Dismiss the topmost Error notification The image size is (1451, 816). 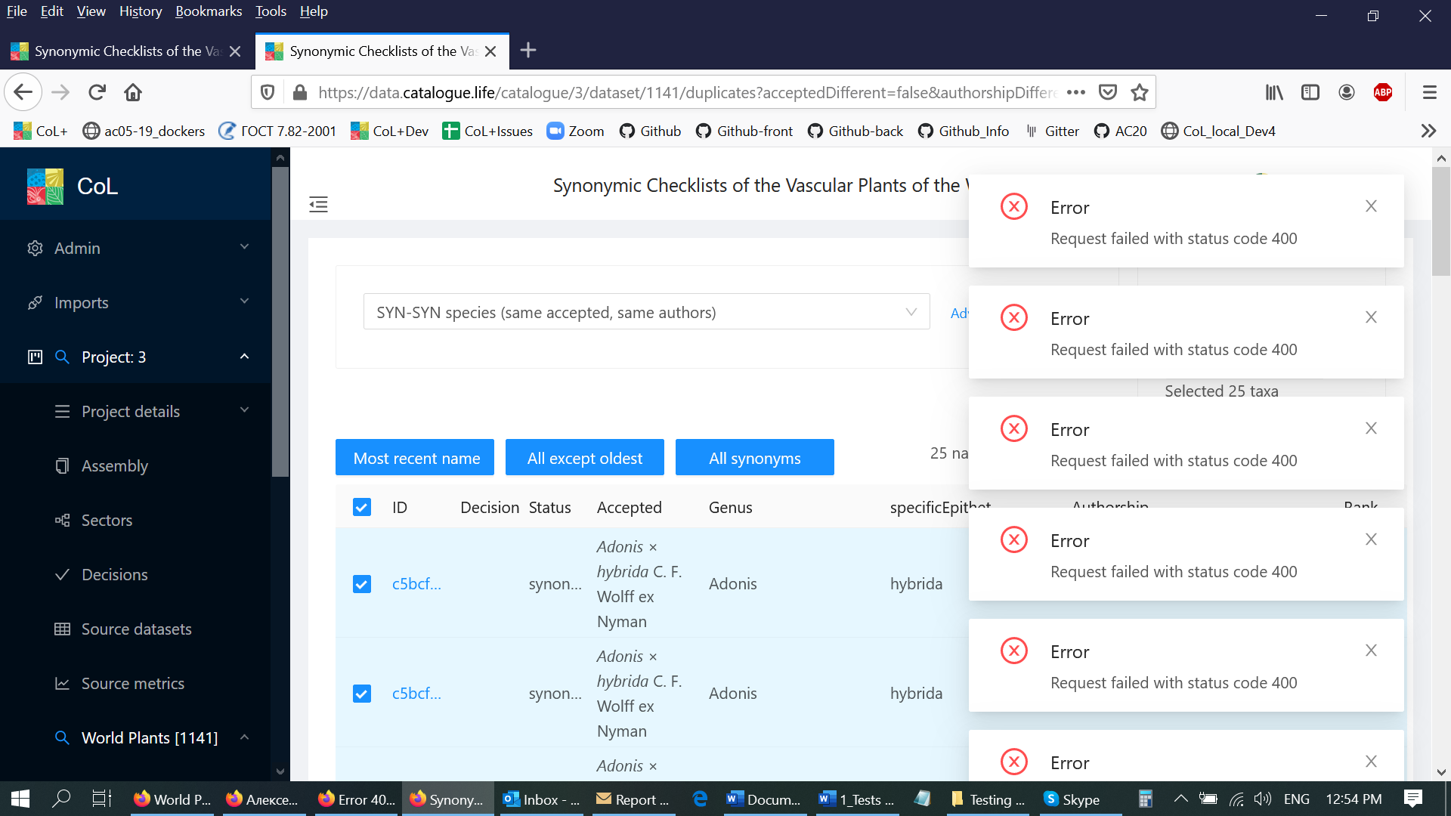[1371, 206]
